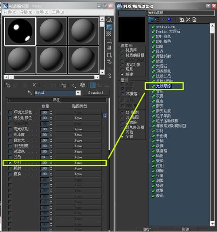Enable the 高光级别 map checkbox

(x=10, y=129)
